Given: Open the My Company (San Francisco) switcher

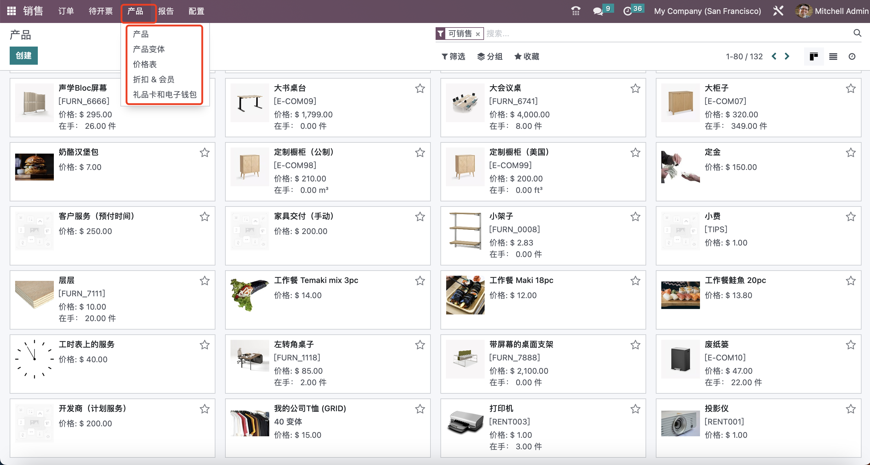Looking at the screenshot, I should (707, 11).
